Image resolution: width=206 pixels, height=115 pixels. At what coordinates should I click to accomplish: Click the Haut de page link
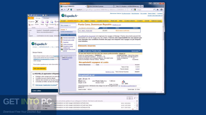135,51
